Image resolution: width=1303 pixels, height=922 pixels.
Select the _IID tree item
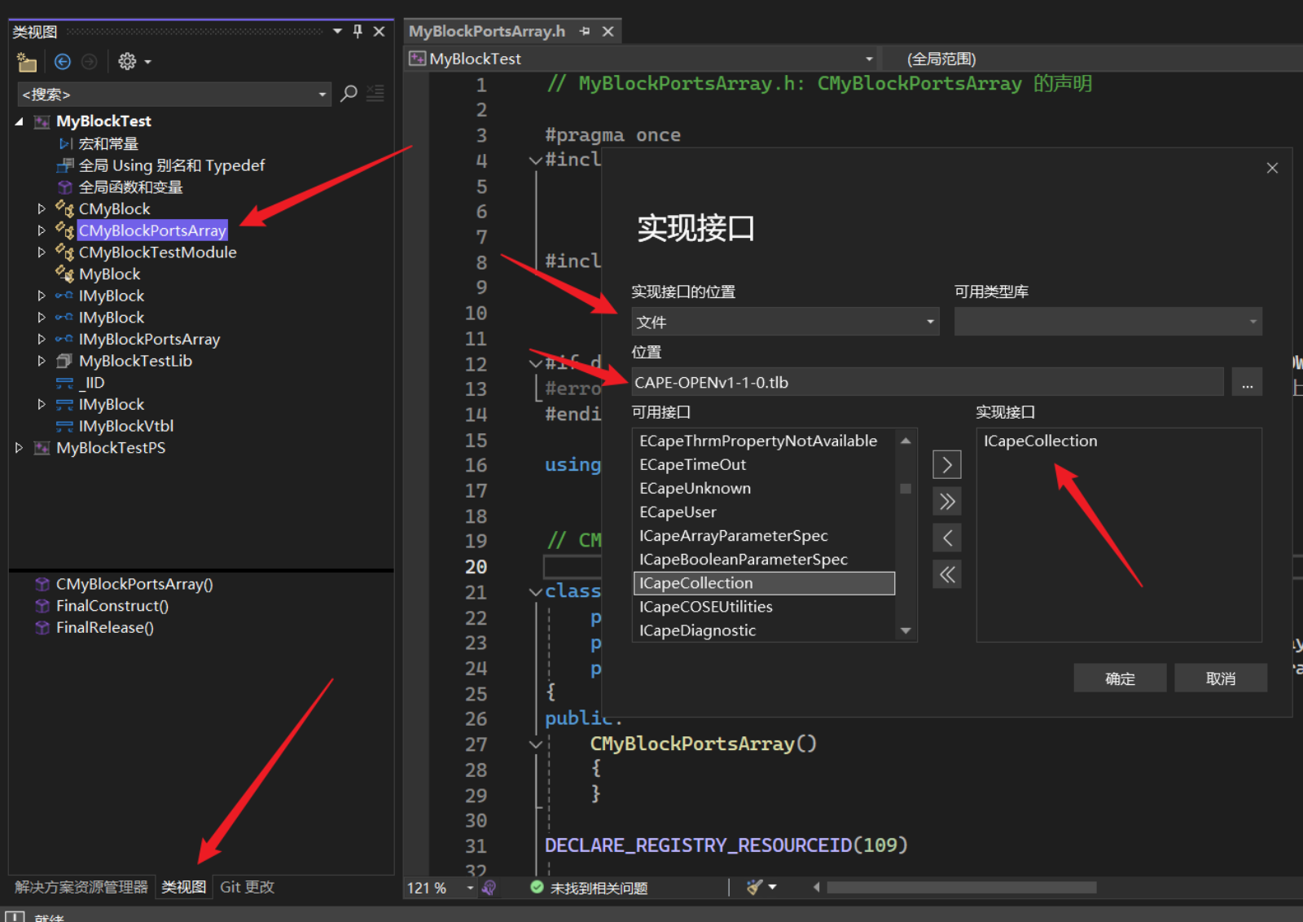click(x=92, y=383)
